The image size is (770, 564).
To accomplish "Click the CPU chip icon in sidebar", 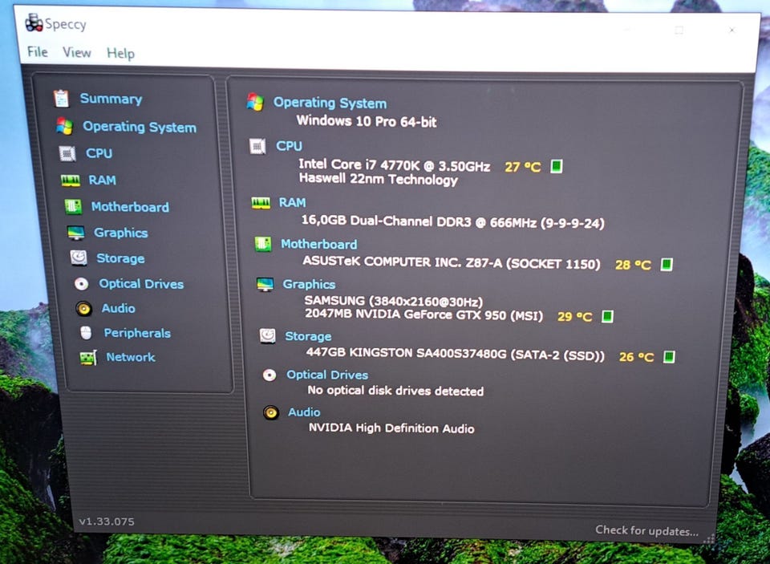I will click(x=67, y=153).
